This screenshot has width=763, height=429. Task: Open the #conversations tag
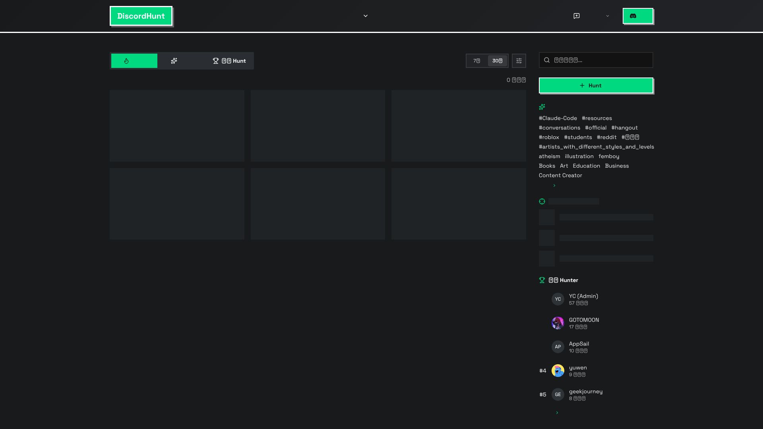tap(560, 128)
